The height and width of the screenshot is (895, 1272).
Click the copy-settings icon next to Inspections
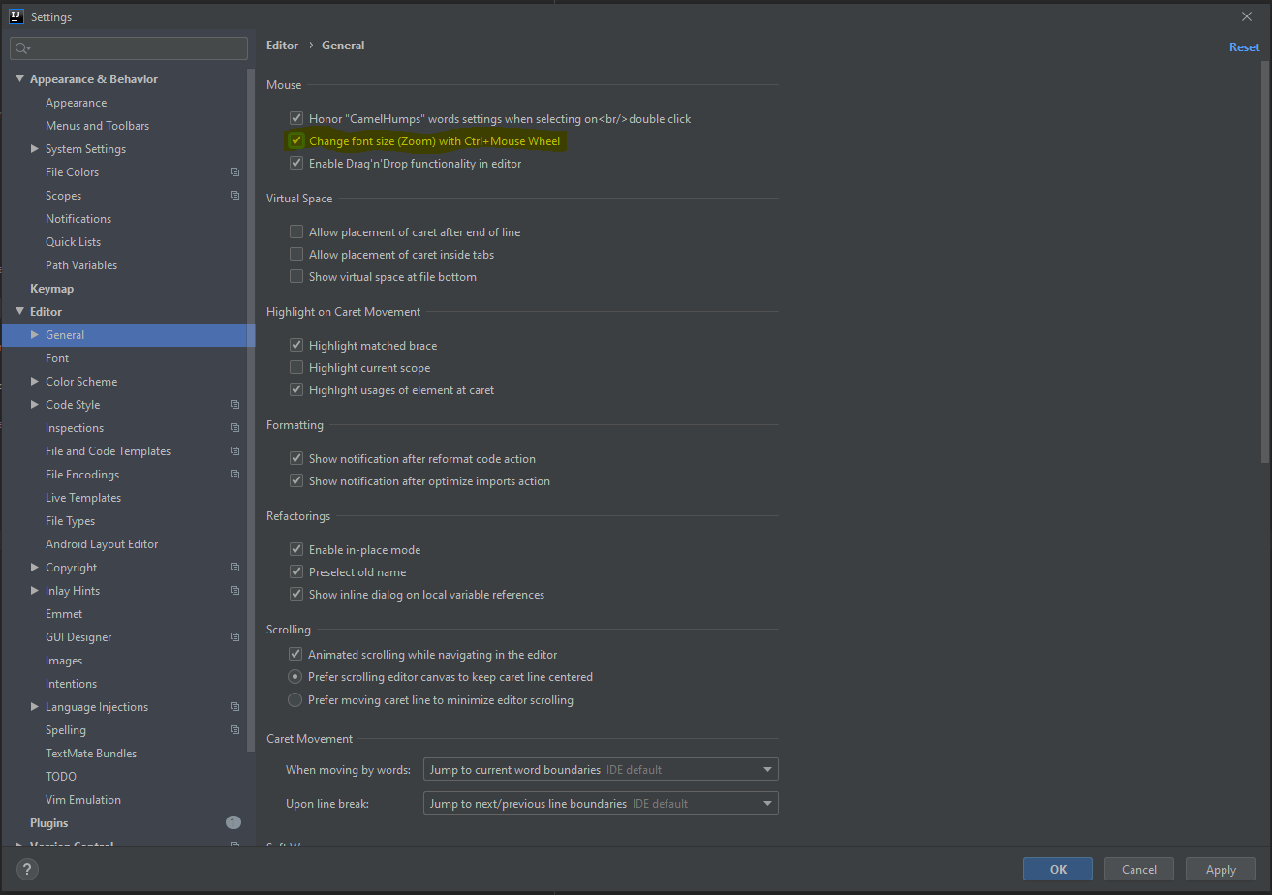(233, 427)
